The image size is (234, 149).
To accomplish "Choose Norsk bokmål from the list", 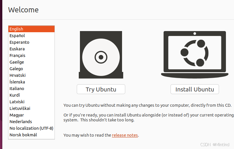I will click(x=31, y=135).
